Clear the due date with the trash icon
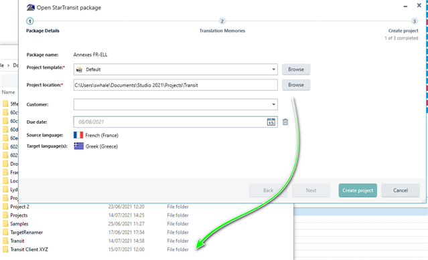 pos(285,122)
